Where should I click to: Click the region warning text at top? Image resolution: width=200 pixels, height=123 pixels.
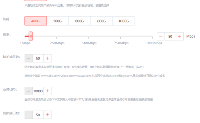[x=67, y=5]
